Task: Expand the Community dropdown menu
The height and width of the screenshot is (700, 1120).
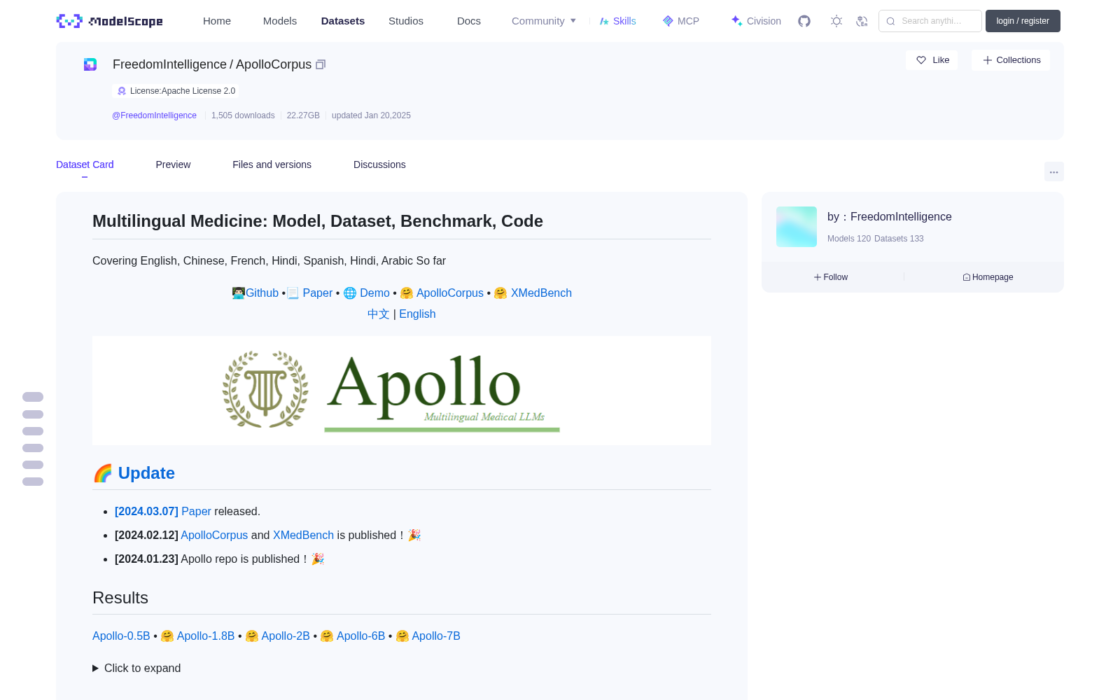Action: coord(544,21)
